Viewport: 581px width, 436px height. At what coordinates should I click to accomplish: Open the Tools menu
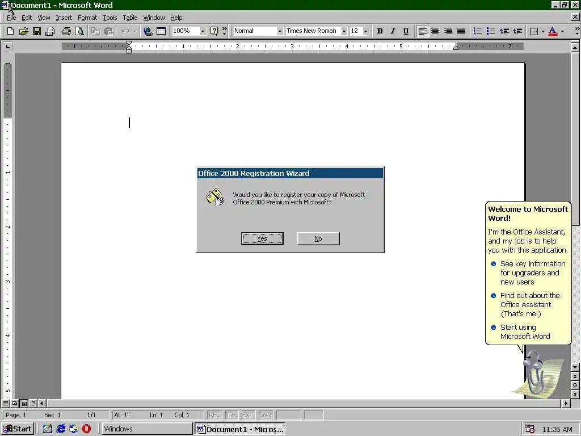point(110,18)
